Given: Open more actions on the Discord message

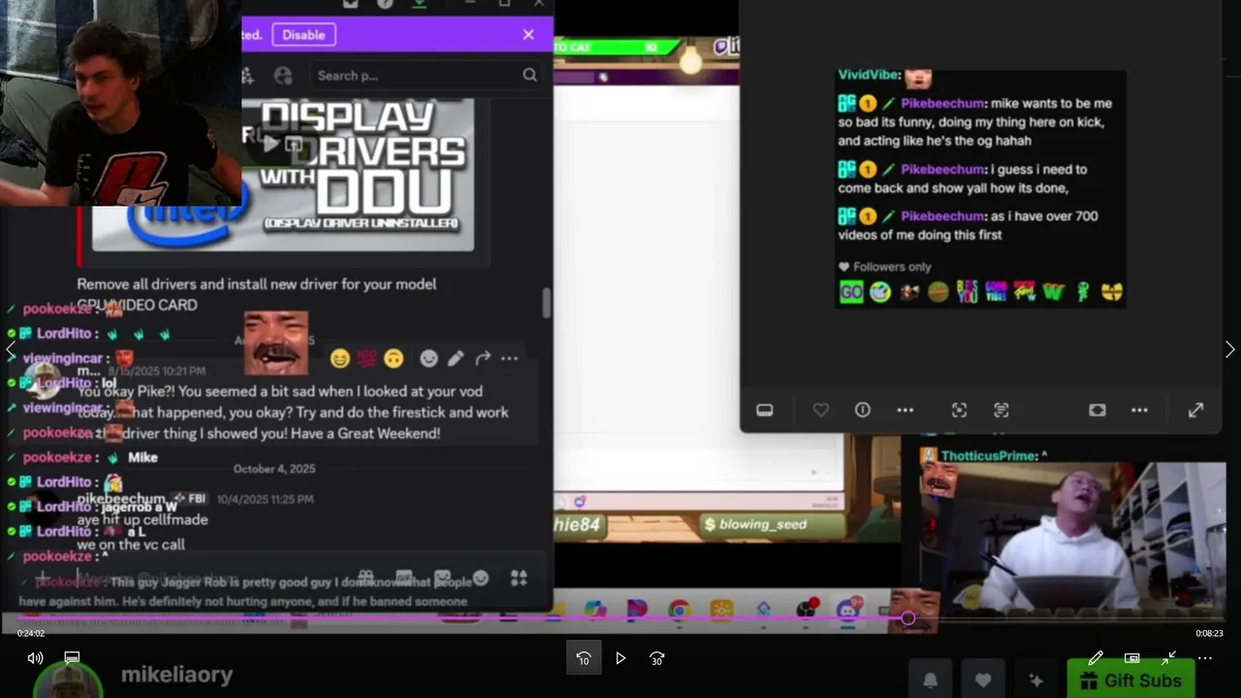Looking at the screenshot, I should pos(509,359).
